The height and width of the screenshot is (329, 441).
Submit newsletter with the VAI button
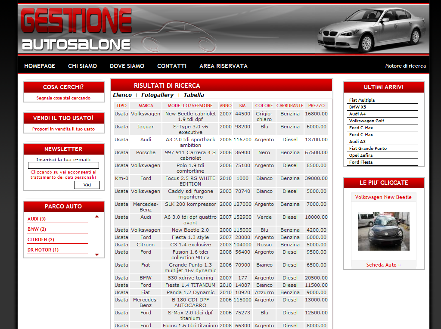point(87,185)
